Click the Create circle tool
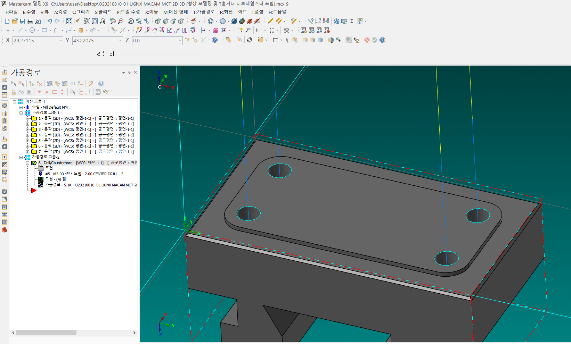Image resolution: width=571 pixels, height=344 pixels. point(32,30)
